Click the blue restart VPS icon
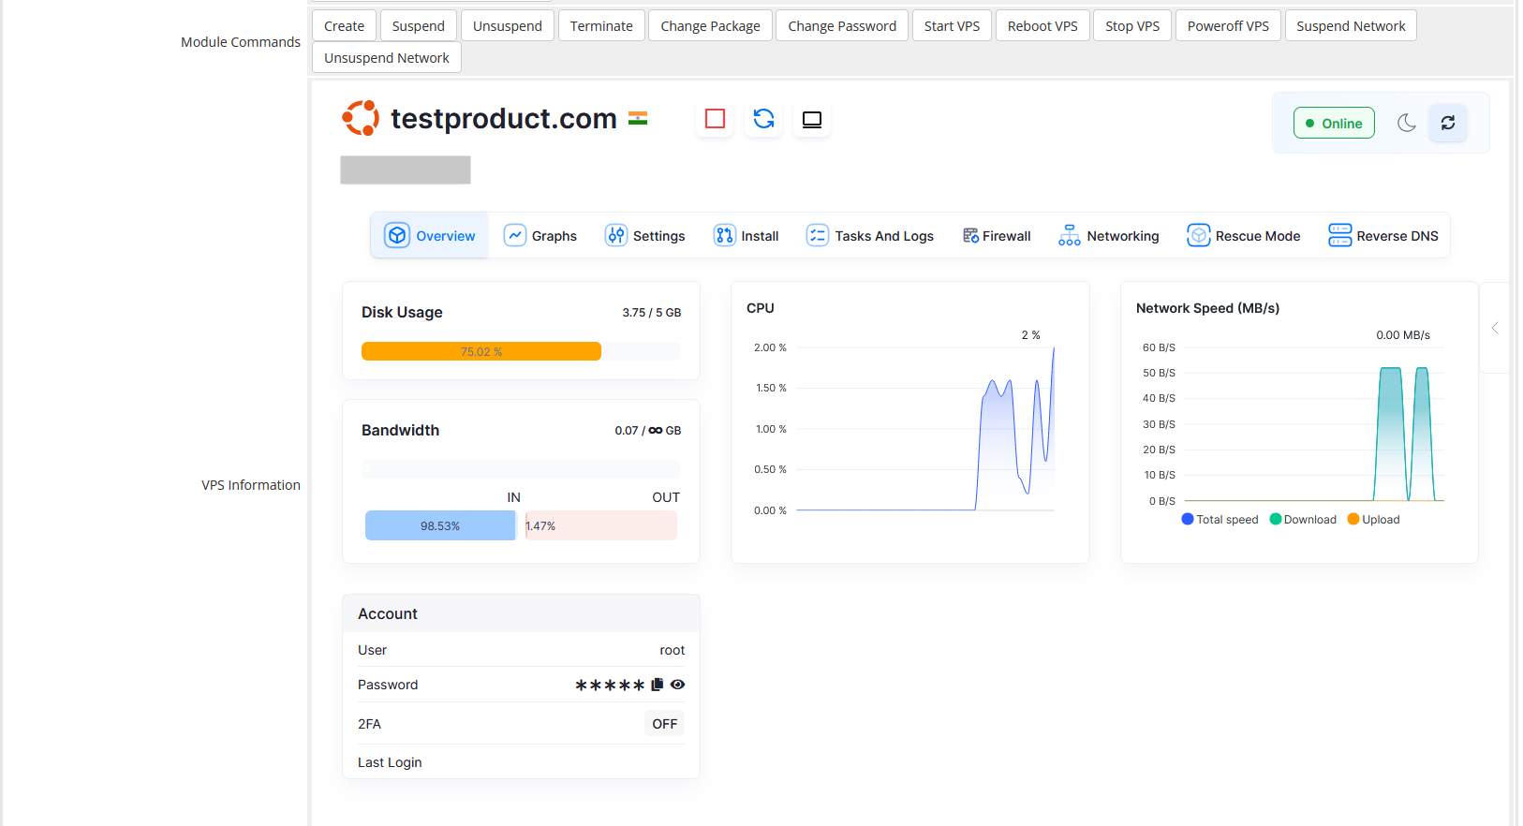The height and width of the screenshot is (826, 1523). click(x=763, y=119)
